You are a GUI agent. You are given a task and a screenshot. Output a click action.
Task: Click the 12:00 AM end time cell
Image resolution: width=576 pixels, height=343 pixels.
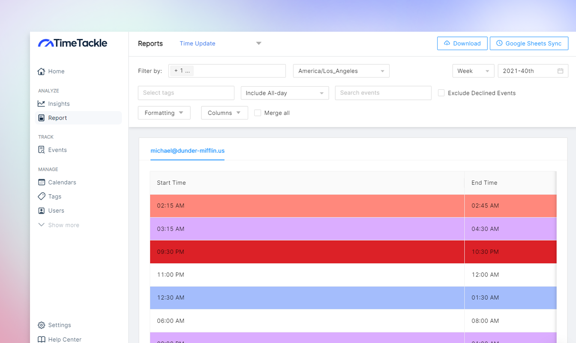[x=510, y=275]
